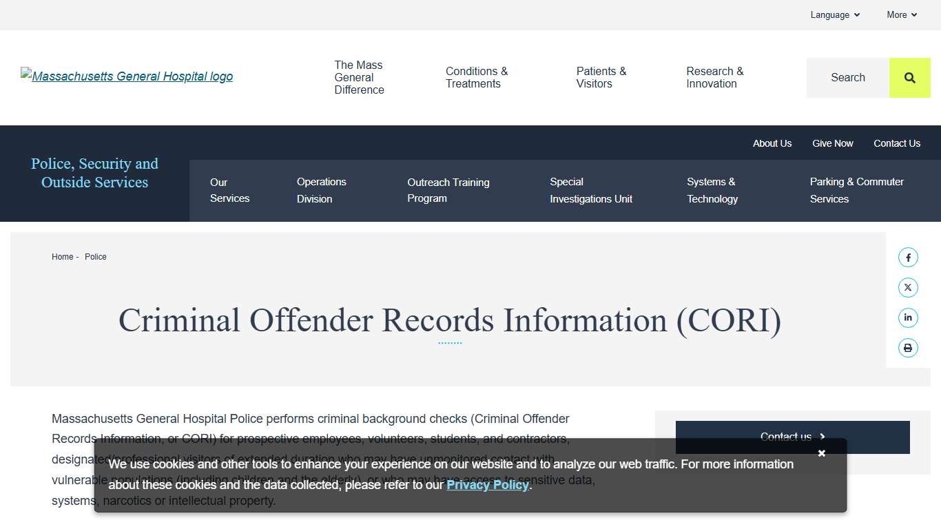
Task: Navigate to Home via the breadcrumb
Action: pos(62,256)
